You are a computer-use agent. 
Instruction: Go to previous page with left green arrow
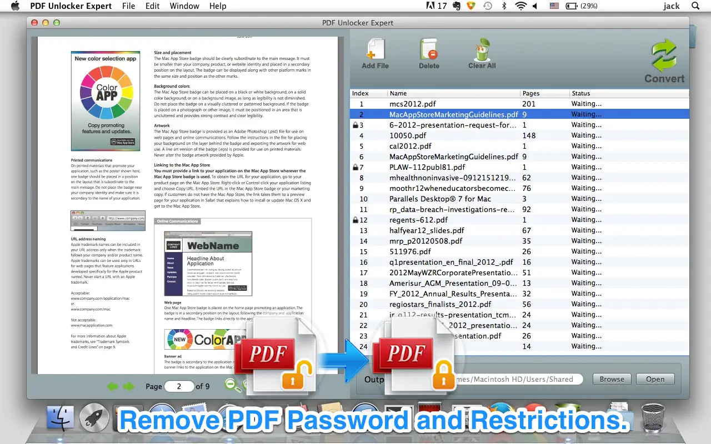[x=113, y=386]
